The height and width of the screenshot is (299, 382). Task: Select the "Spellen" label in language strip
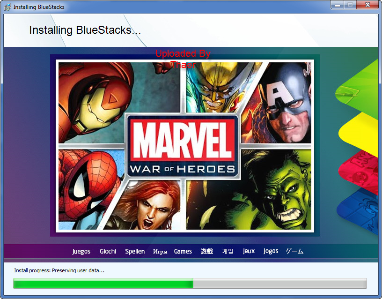coord(135,251)
